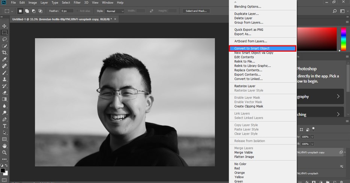350x183 pixels.
Task: Select the Quick Selection tool
Action: click(x=4, y=46)
